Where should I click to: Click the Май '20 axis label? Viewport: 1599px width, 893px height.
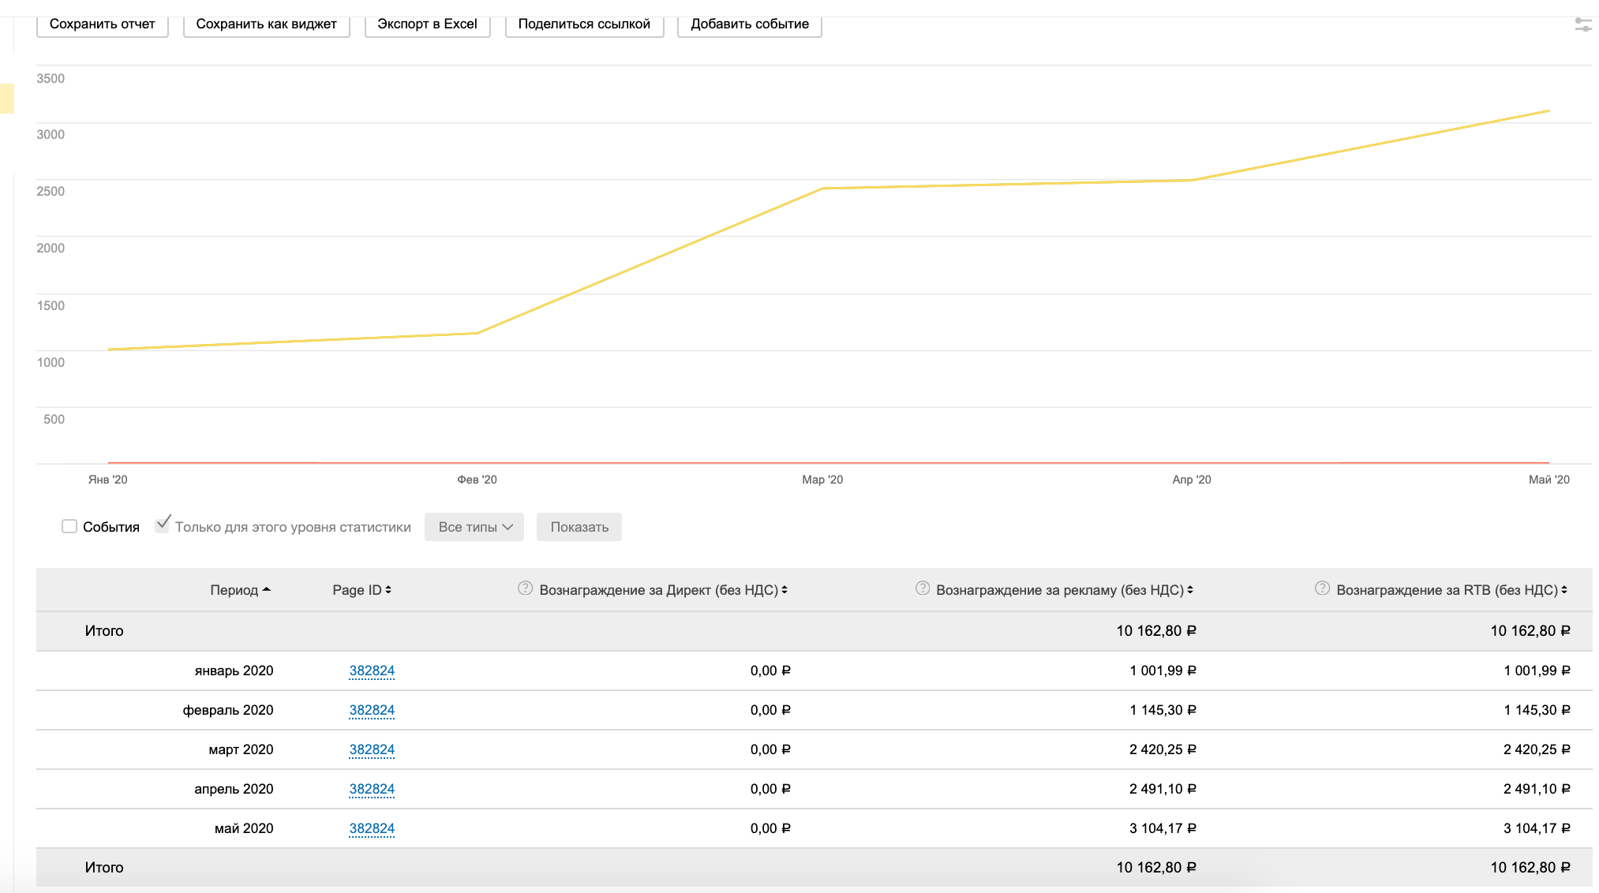(1548, 480)
